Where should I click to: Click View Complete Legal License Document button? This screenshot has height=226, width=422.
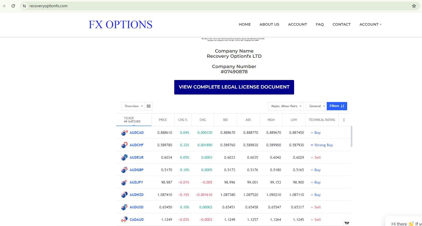234,87
